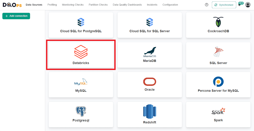This screenshot has height=131, width=254.
Task: Click the Percona blue circle logo
Action: point(218,82)
